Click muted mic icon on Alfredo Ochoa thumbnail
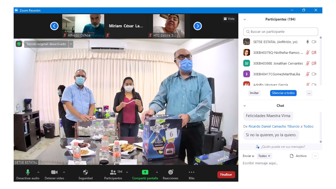The width and height of the screenshot is (336, 189). click(x=65, y=35)
